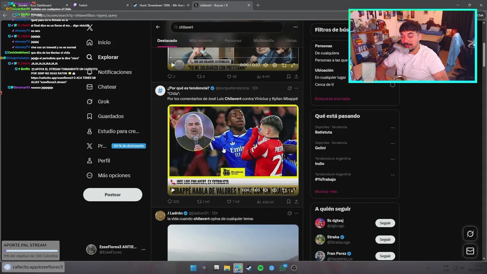This screenshot has height=274, width=487.
Task: Bookmark the porquetendencia post
Action: click(x=289, y=202)
